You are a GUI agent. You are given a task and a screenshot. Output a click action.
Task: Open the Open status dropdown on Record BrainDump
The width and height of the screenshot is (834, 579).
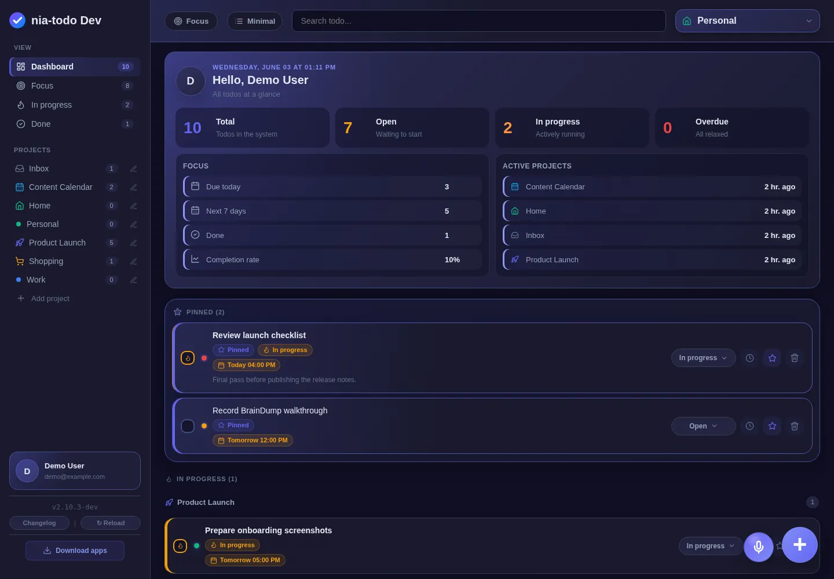point(703,426)
